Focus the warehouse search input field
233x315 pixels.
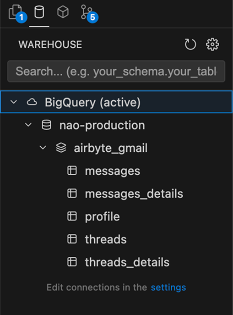(x=116, y=72)
